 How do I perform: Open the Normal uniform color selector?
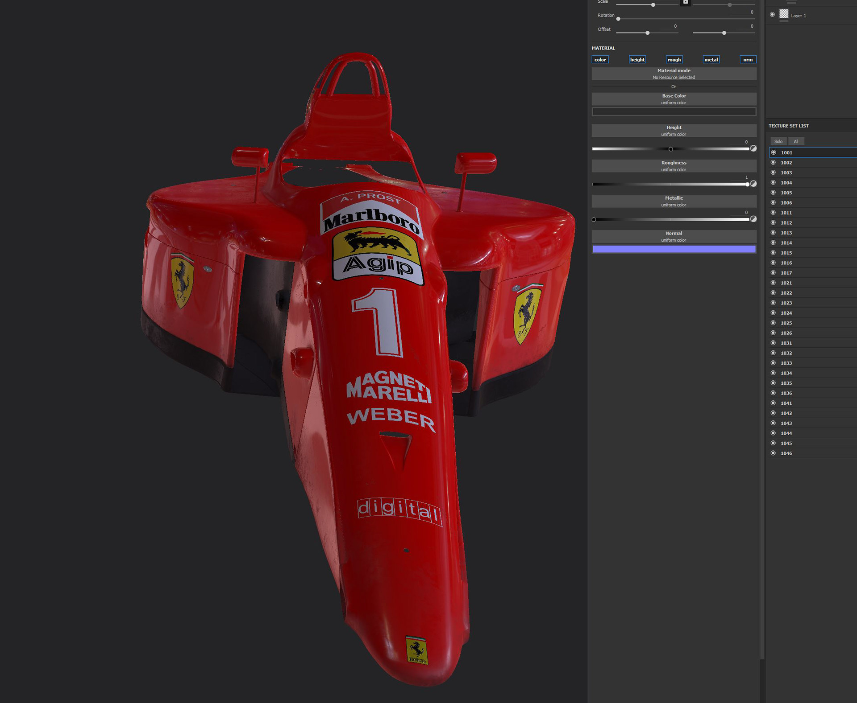pos(674,236)
